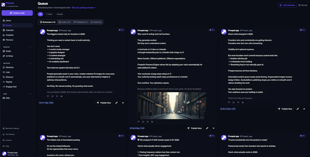Remove the Sun 3 May scheduled post
The width and height of the screenshot is (310, 157).
(304, 109)
